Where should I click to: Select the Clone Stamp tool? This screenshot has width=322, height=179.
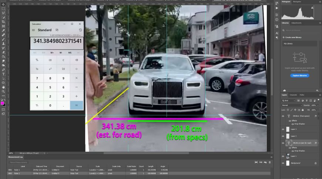tap(3, 44)
